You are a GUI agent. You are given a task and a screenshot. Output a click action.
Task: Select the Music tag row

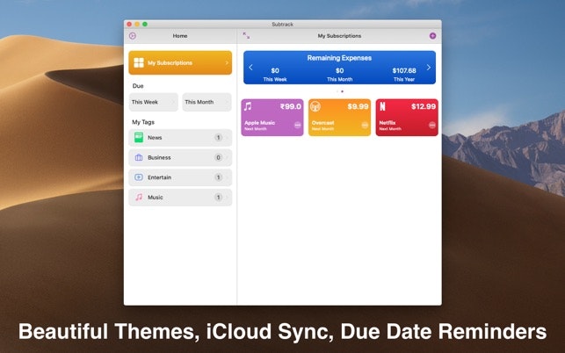pos(180,197)
